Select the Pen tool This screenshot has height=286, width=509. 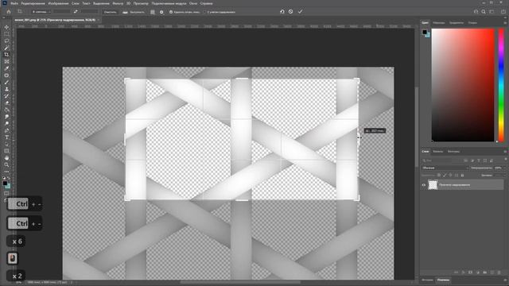tap(6, 130)
